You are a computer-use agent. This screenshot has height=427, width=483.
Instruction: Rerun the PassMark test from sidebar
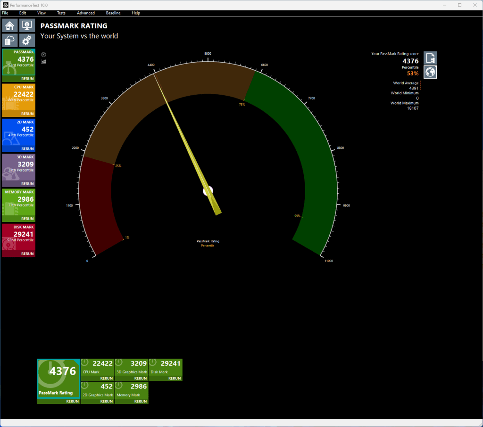click(27, 79)
